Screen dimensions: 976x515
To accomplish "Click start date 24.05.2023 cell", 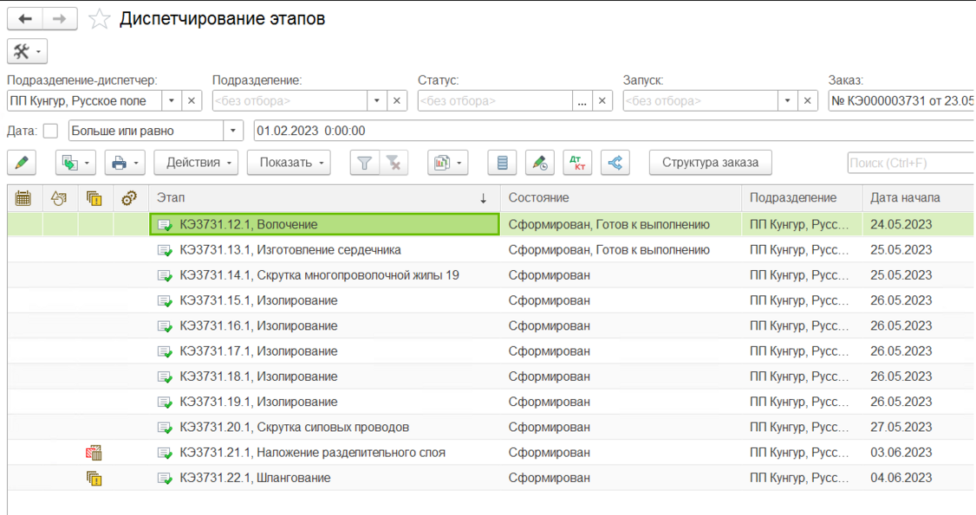I will click(918, 224).
